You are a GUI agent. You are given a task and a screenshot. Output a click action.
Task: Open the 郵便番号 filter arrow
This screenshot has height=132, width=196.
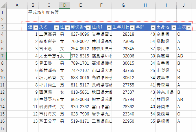88,27
